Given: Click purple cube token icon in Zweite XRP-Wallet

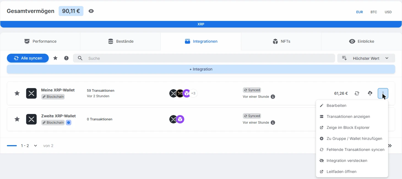Looking at the screenshot, I should coord(180,119).
